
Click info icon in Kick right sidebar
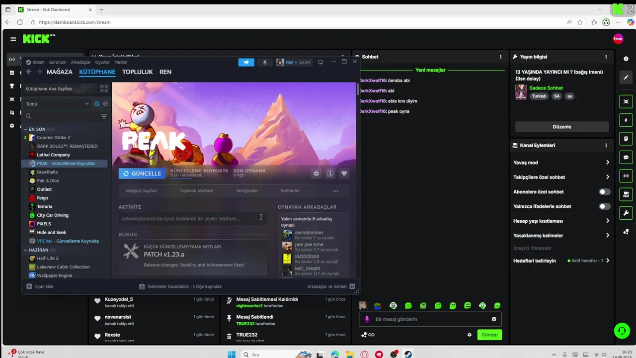point(626,59)
